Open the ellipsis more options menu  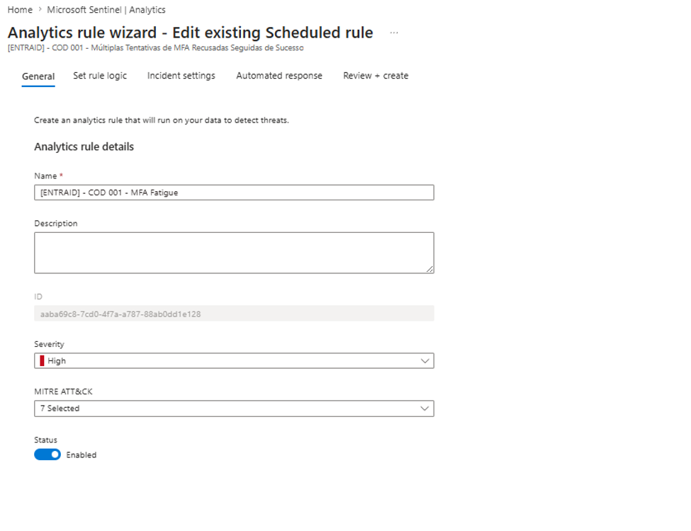(x=394, y=33)
